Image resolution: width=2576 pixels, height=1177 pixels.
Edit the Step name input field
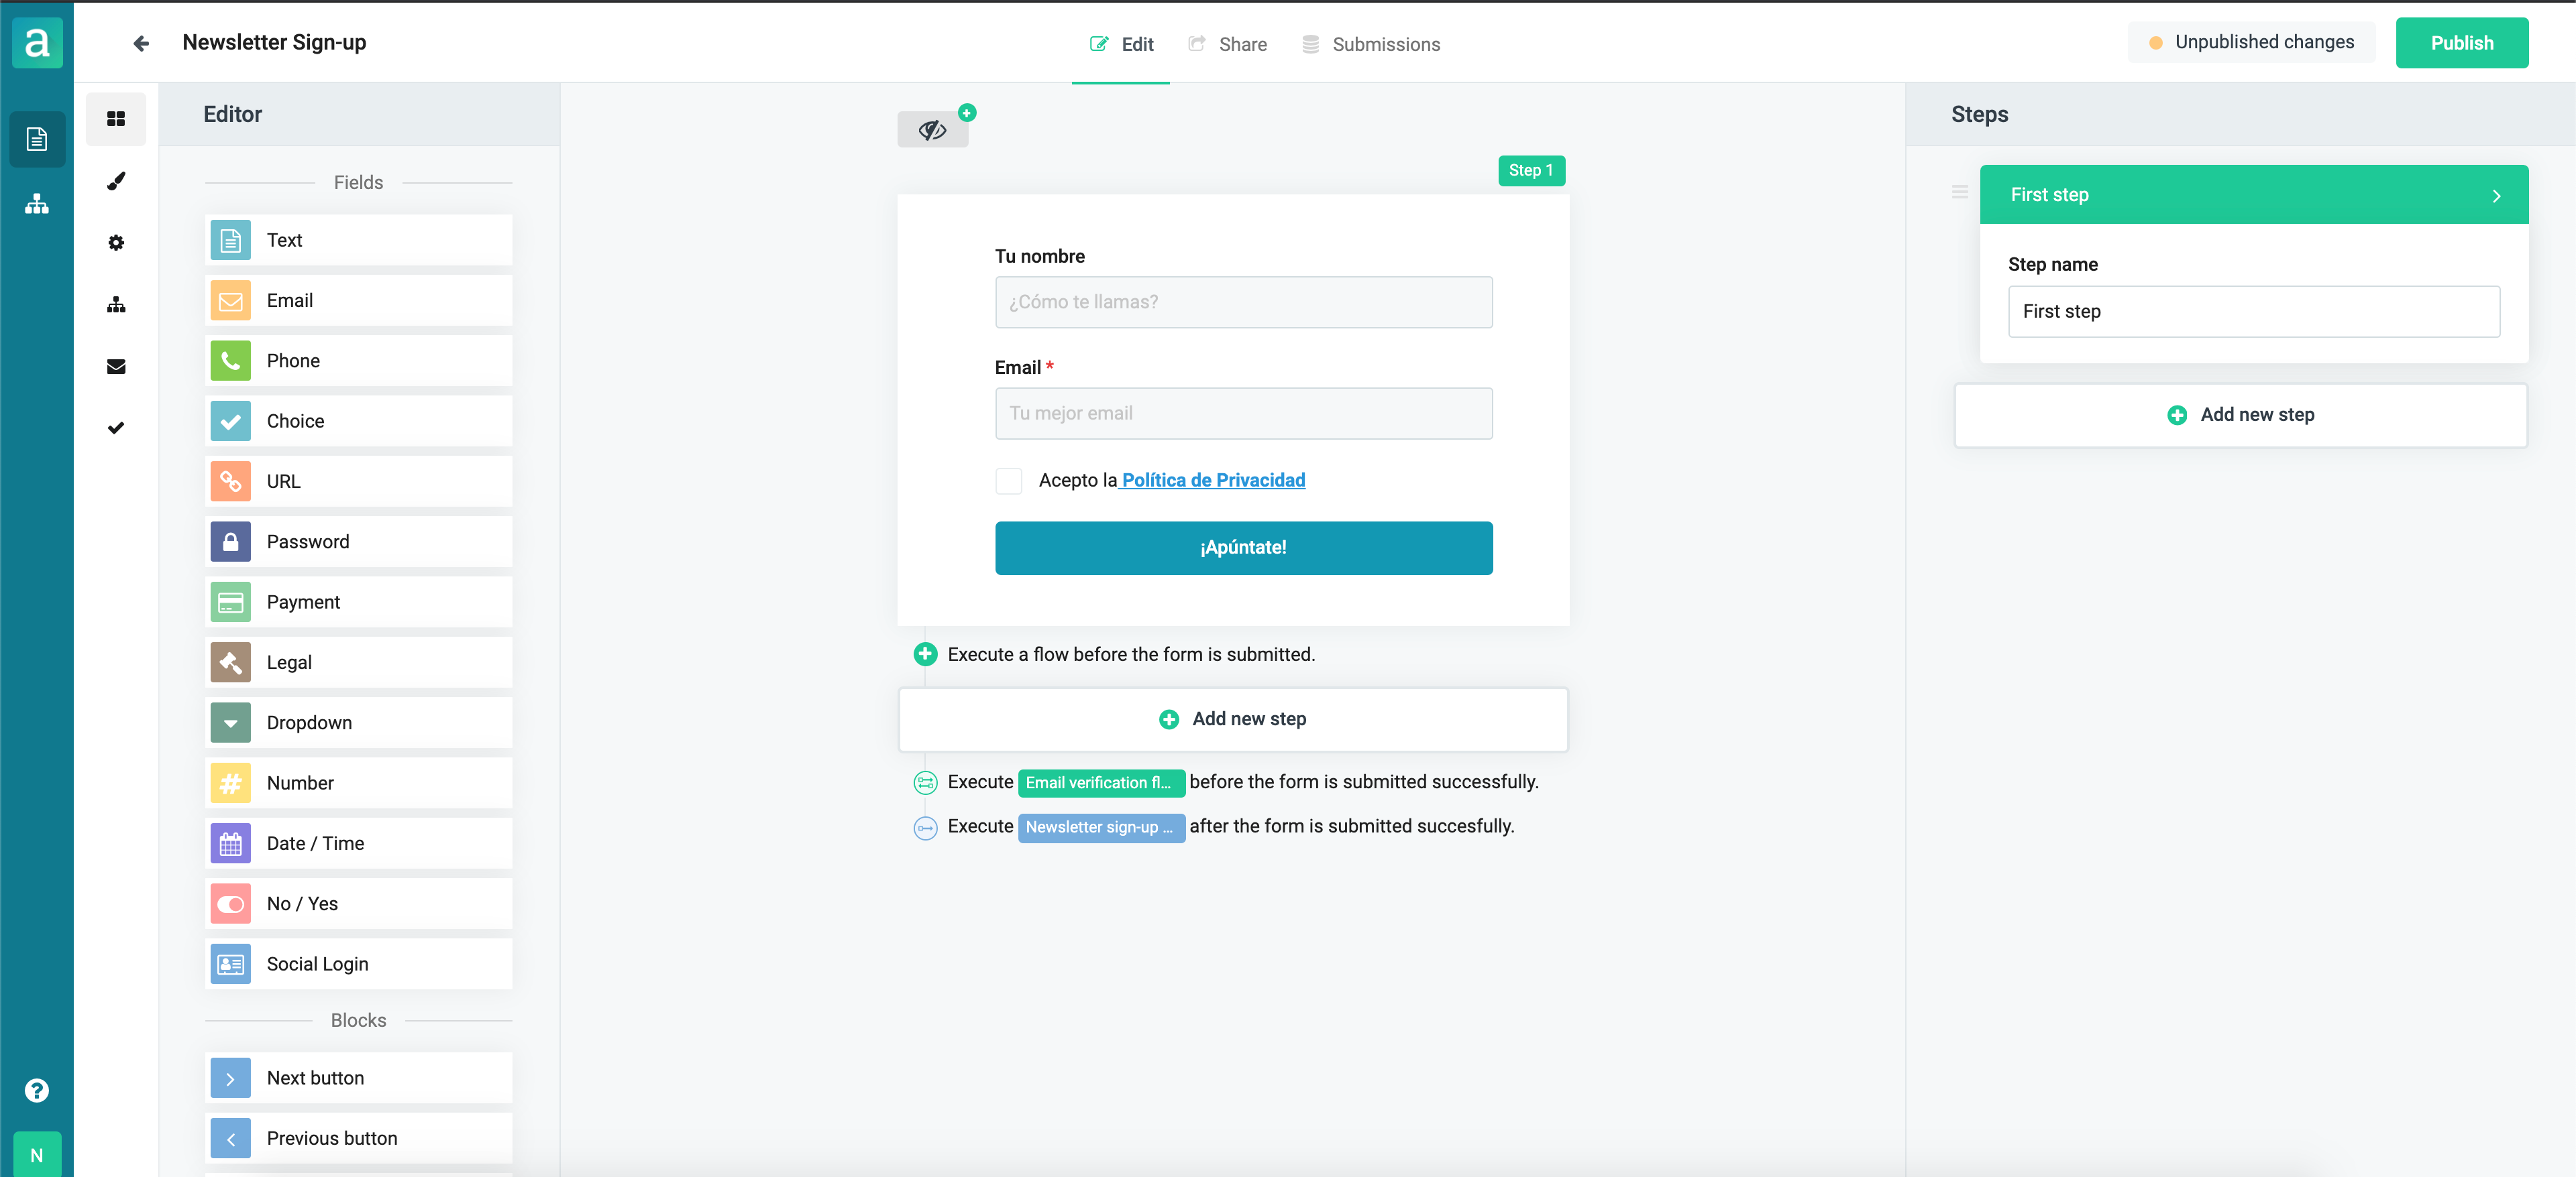click(x=2254, y=312)
